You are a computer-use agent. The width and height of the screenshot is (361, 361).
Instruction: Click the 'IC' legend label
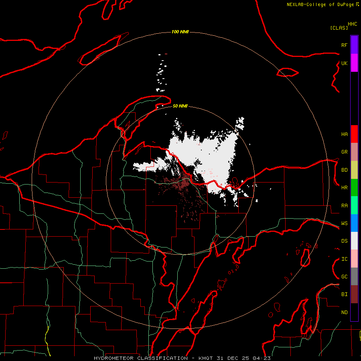344,259
